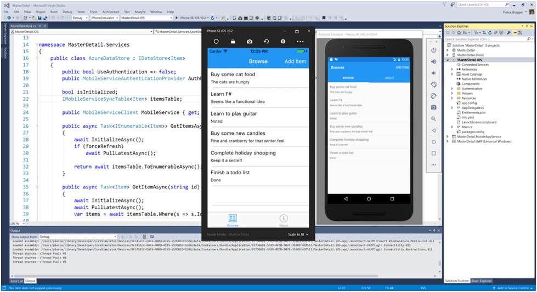537x292 pixels.
Task: Open the Debug configuration dropdown
Action: pyautogui.click(x=80, y=18)
